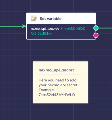Click the example key 7sbs32vI43AYHWLD
The height and width of the screenshot is (120, 112).
coord(57,95)
